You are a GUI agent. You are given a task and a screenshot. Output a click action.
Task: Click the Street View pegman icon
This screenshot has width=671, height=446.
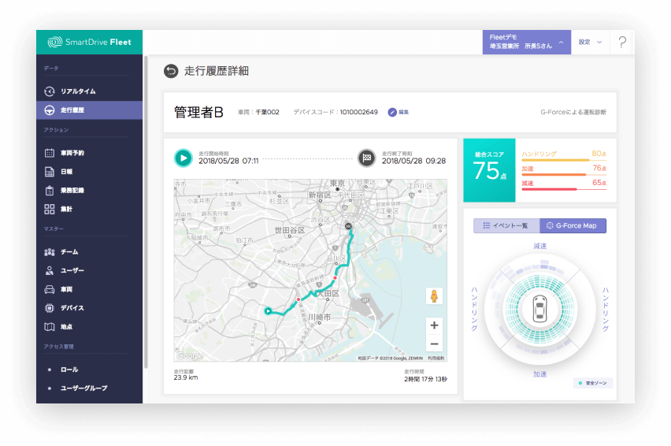pyautogui.click(x=435, y=296)
